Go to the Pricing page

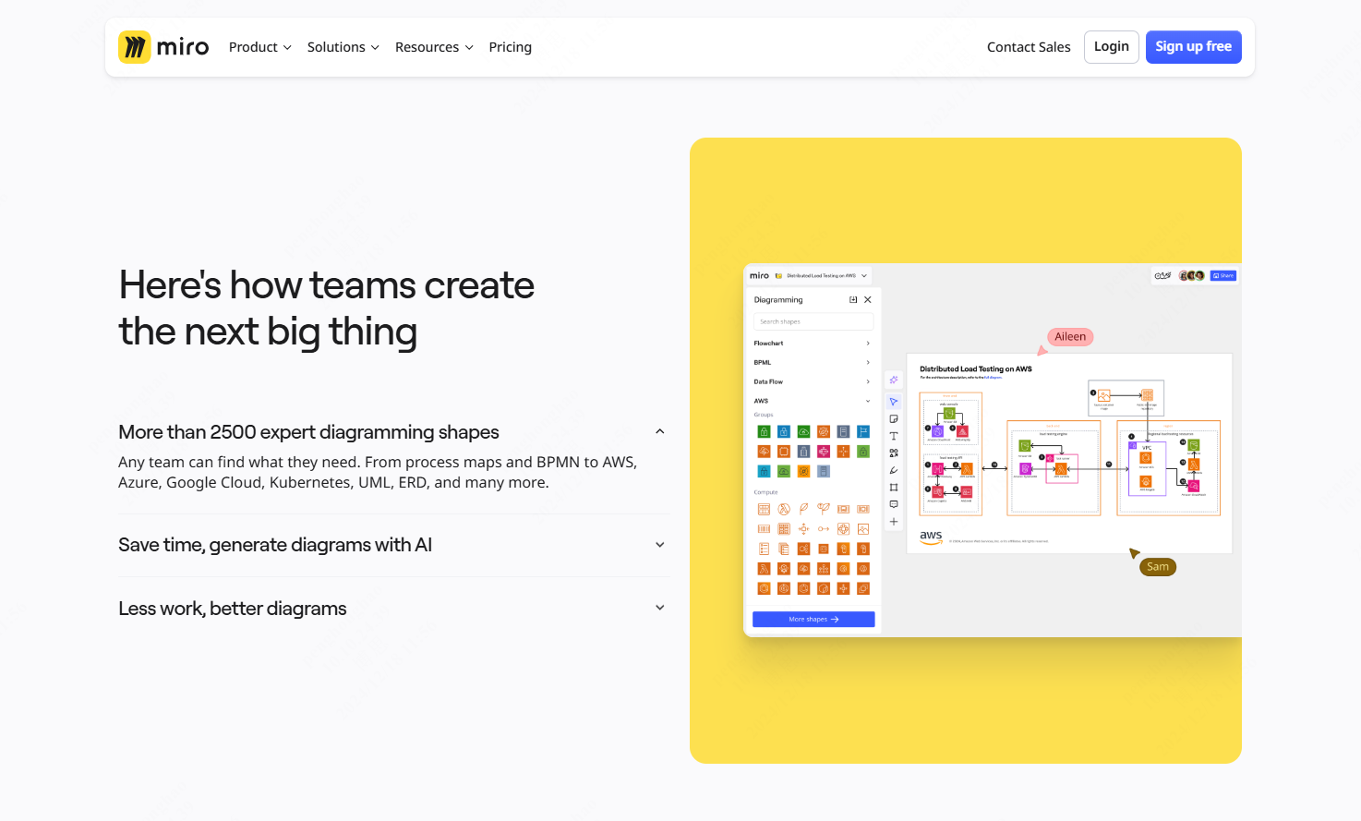[x=510, y=47]
